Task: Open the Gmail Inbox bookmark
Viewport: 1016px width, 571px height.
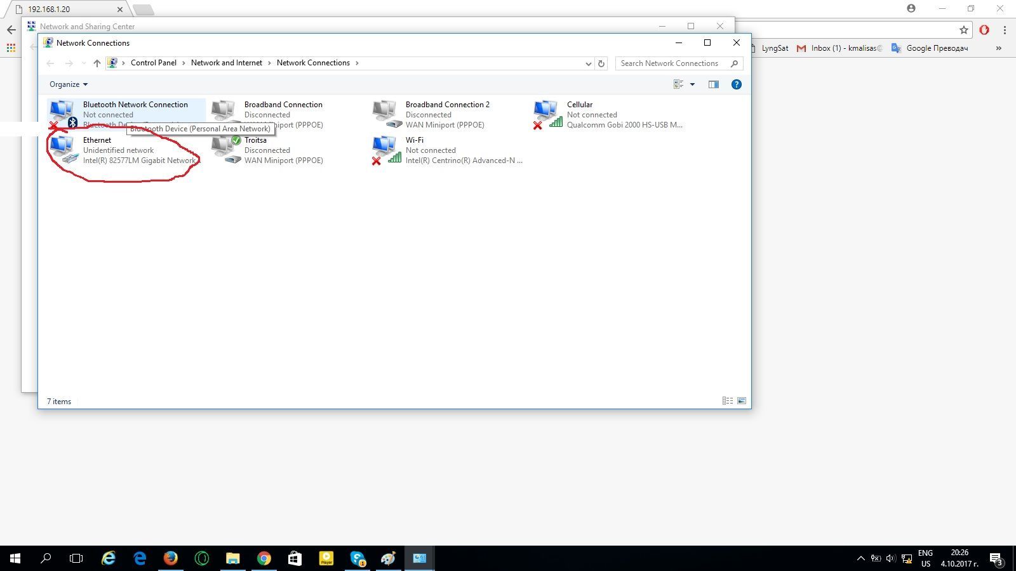Action: 838,48
